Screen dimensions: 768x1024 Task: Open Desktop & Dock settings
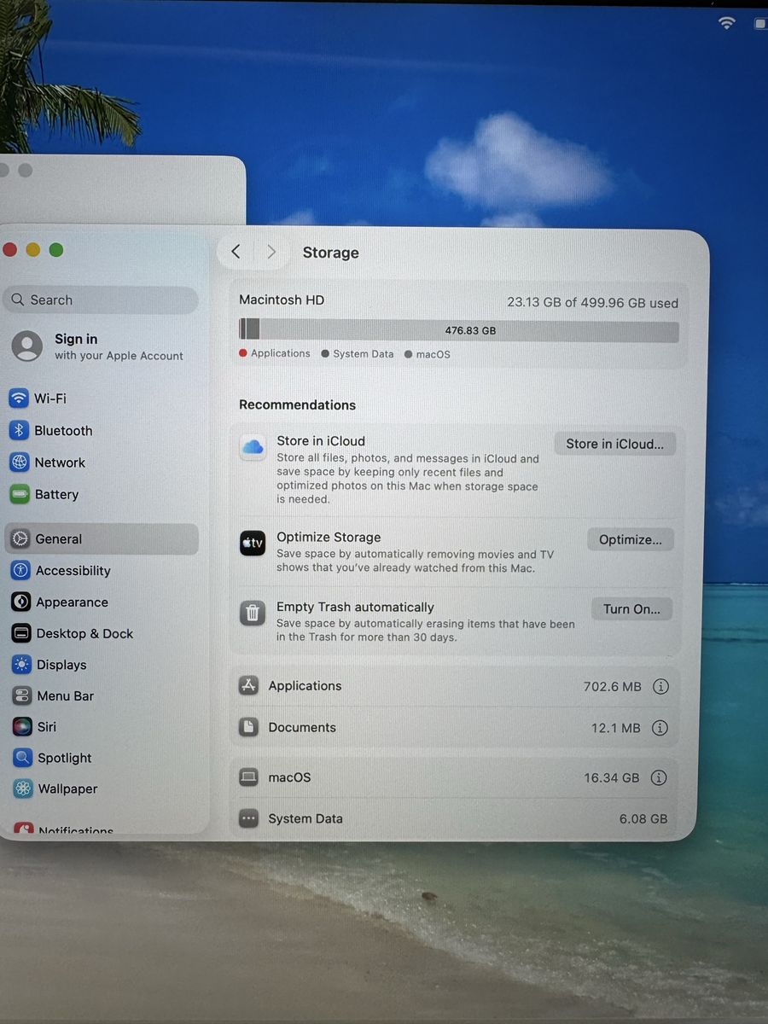pos(84,634)
